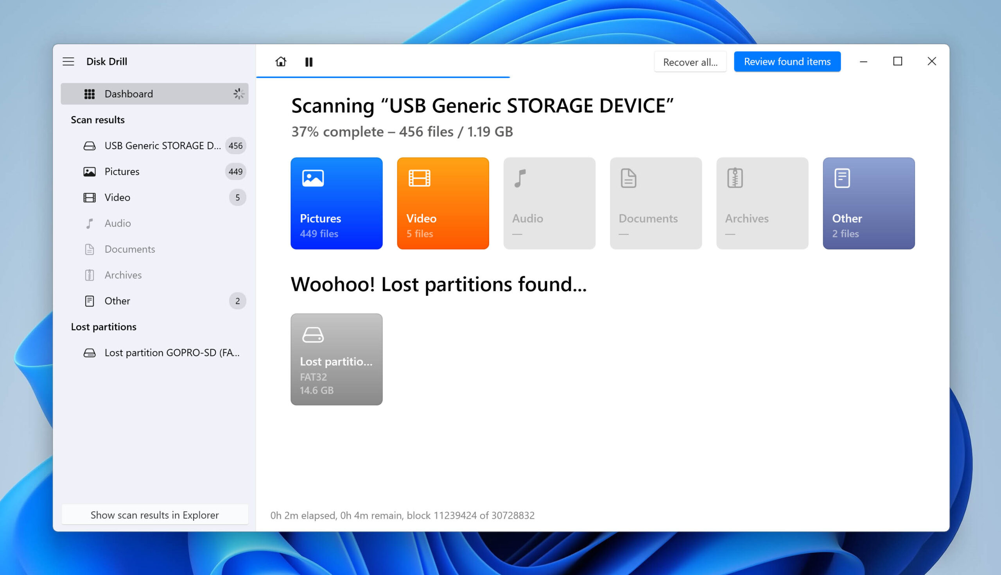
Task: Click Show scan results in Explorer
Action: point(154,515)
